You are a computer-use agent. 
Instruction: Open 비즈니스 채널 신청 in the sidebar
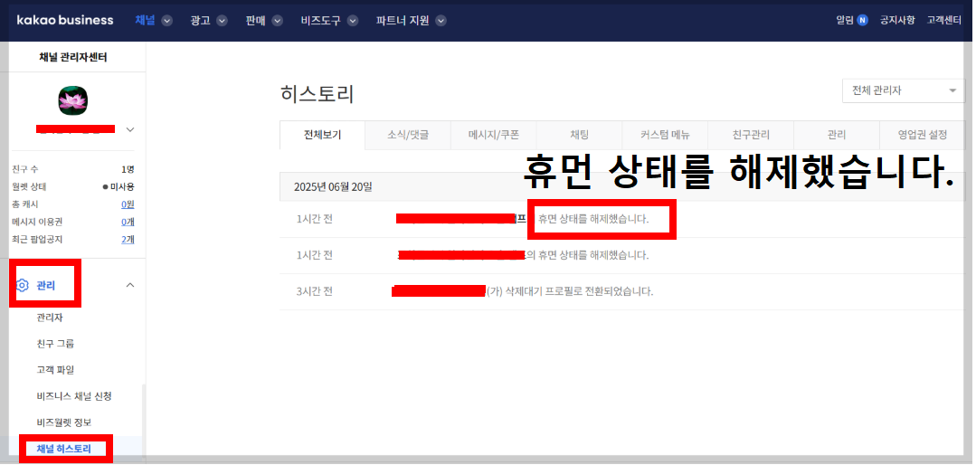tap(74, 396)
